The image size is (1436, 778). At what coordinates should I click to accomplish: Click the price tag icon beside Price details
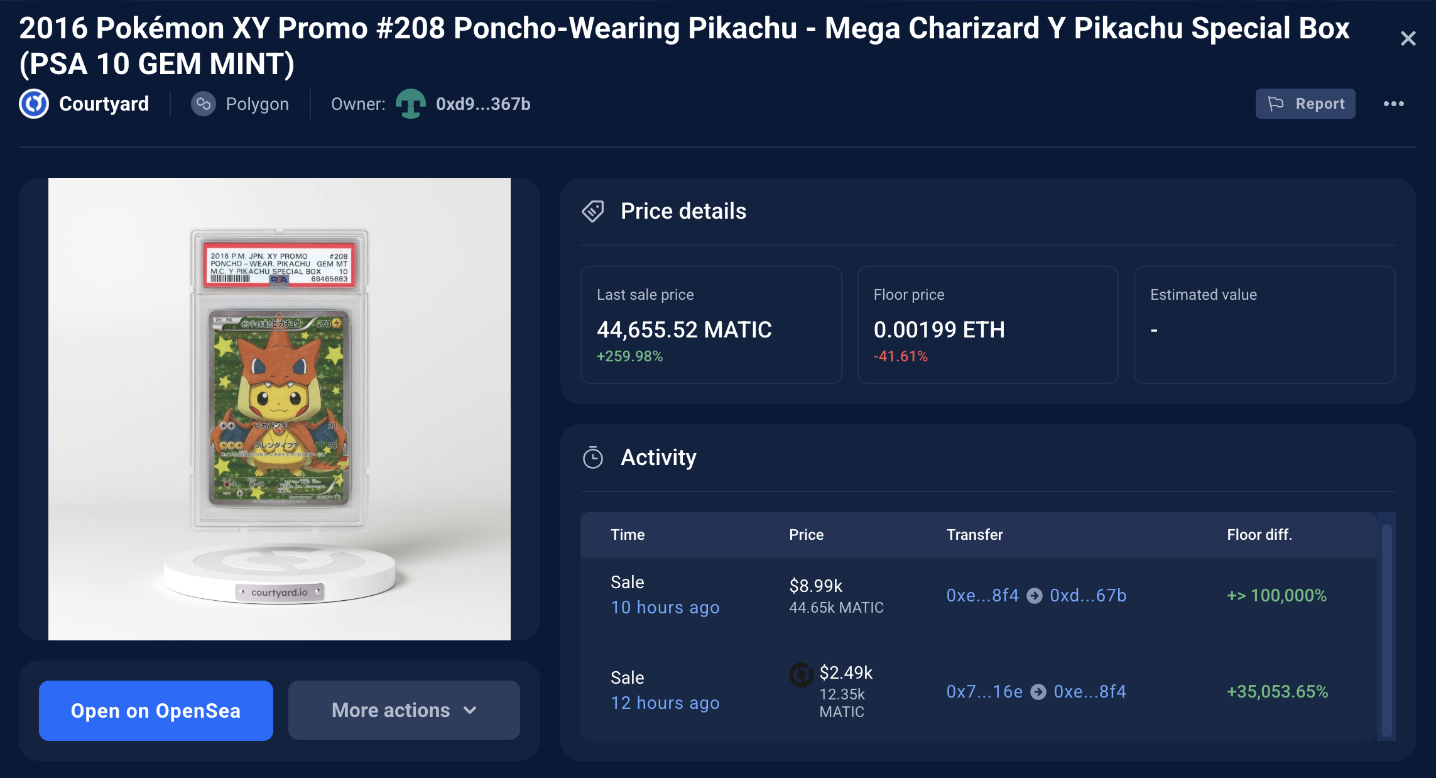click(593, 211)
